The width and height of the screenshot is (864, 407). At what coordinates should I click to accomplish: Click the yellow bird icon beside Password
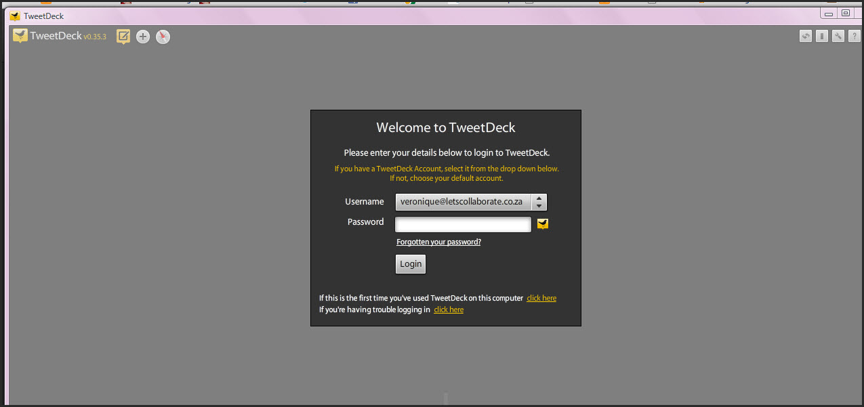pos(543,224)
